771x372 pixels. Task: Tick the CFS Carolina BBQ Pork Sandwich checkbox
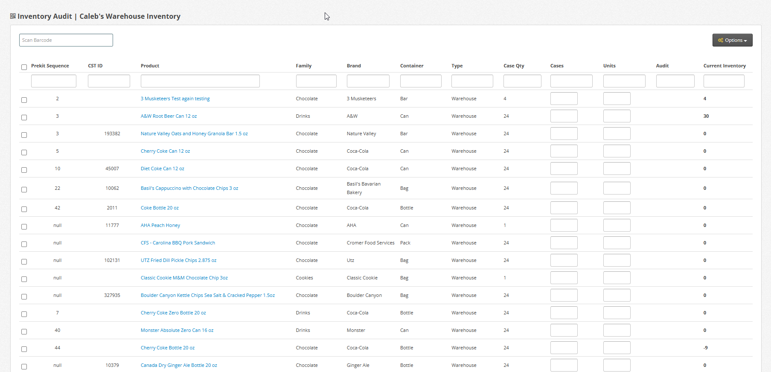click(24, 244)
